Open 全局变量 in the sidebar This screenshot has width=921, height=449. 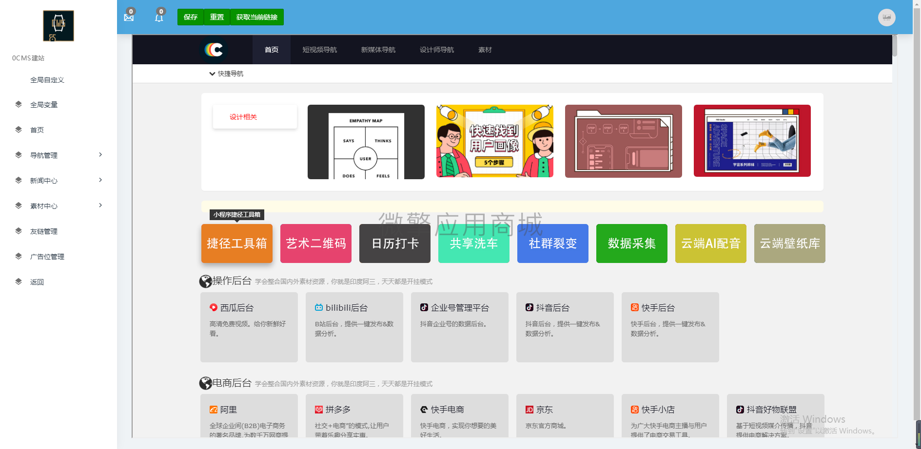[x=44, y=105]
